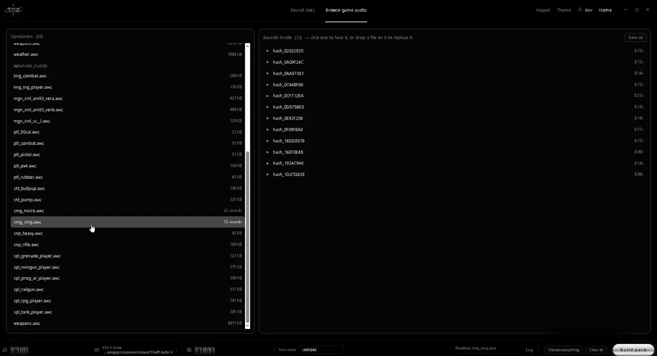Select the weather.awc container
This screenshot has width=657, height=356.
[x=128, y=54]
